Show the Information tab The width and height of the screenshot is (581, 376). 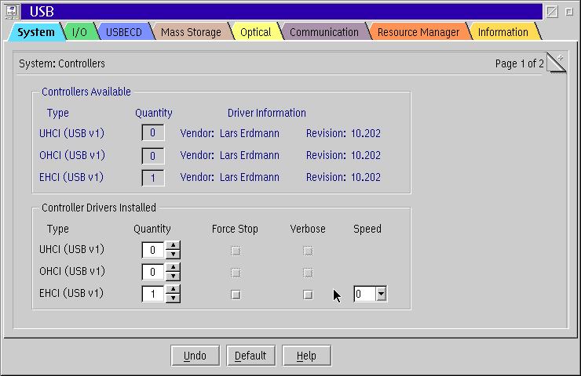point(502,32)
